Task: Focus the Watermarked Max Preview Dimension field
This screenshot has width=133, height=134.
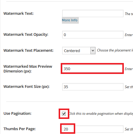Action: point(92,69)
